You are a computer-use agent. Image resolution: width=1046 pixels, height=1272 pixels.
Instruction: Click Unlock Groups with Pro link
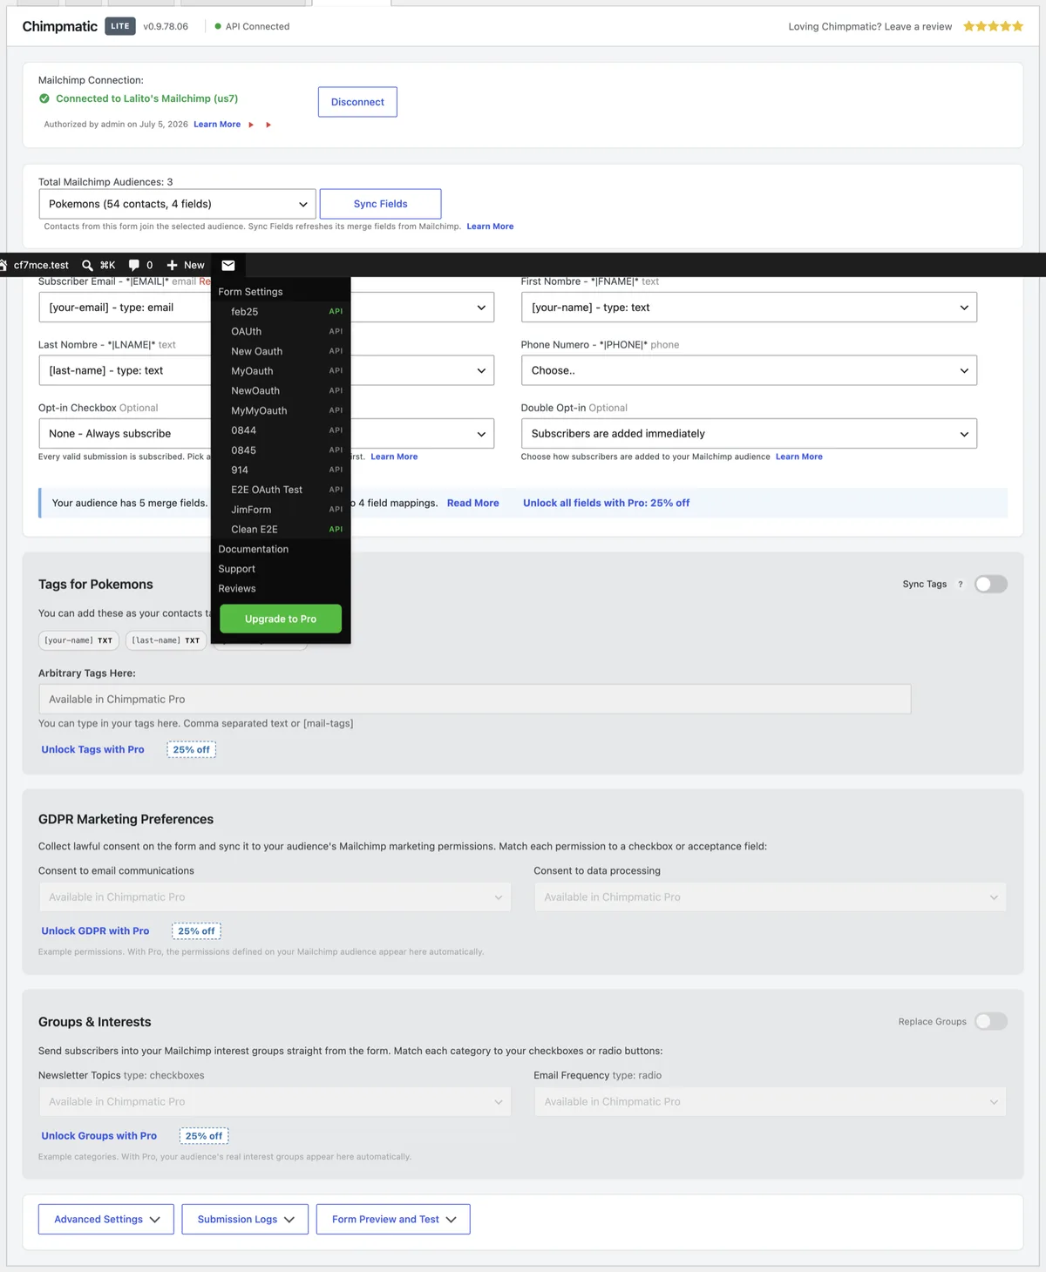point(99,1136)
